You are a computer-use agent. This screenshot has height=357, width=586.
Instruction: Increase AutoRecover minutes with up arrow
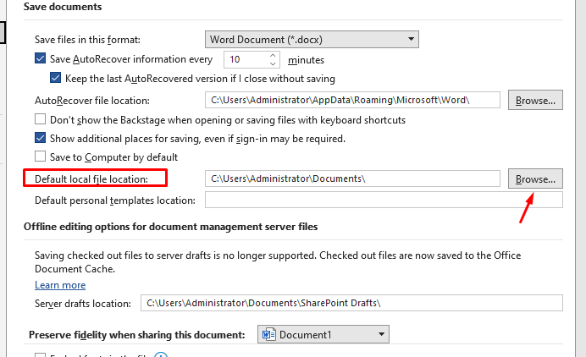pyautogui.click(x=273, y=55)
